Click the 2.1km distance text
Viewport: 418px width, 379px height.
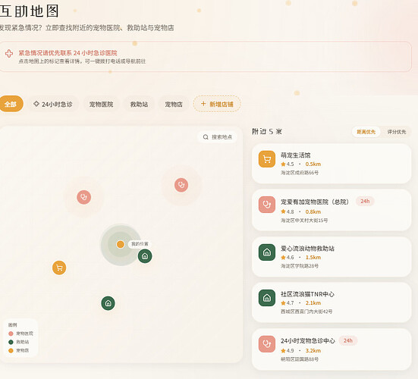point(313,303)
